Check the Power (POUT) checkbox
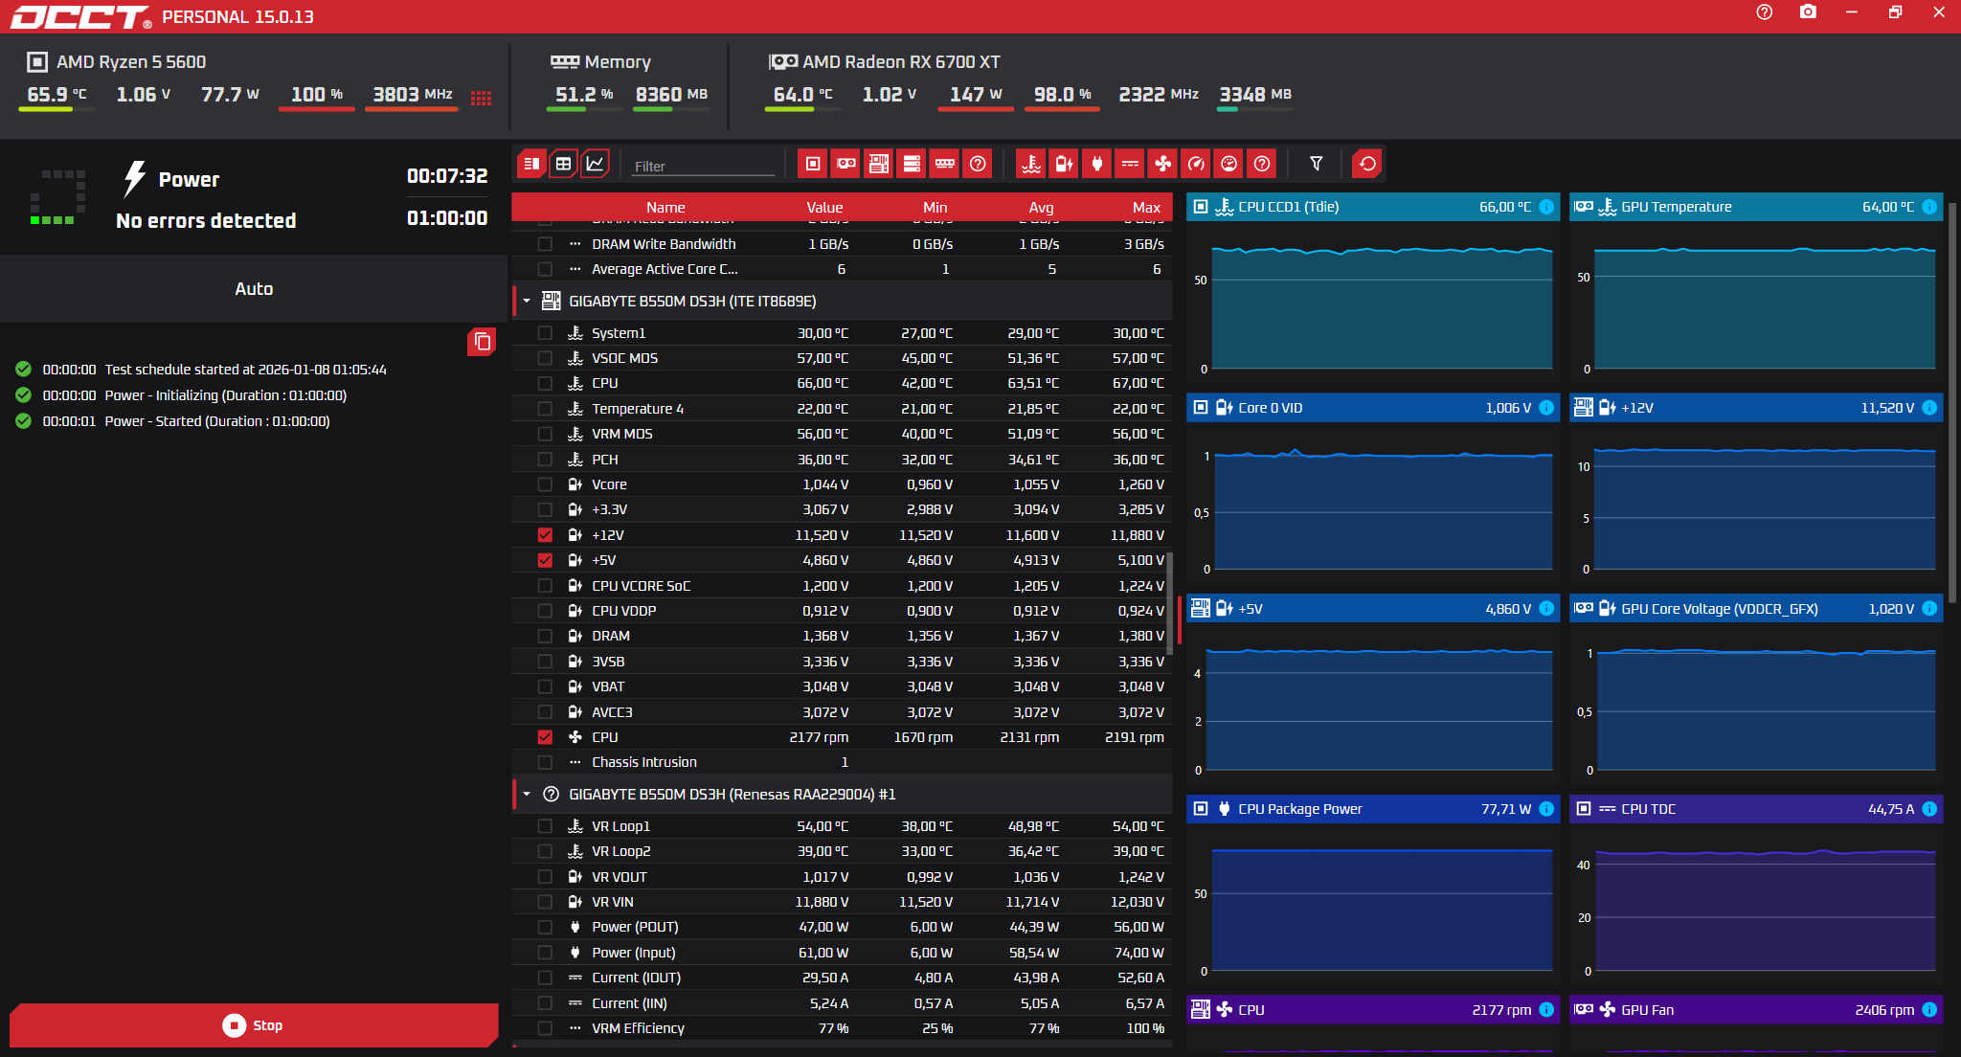Viewport: 1961px width, 1057px height. (545, 927)
